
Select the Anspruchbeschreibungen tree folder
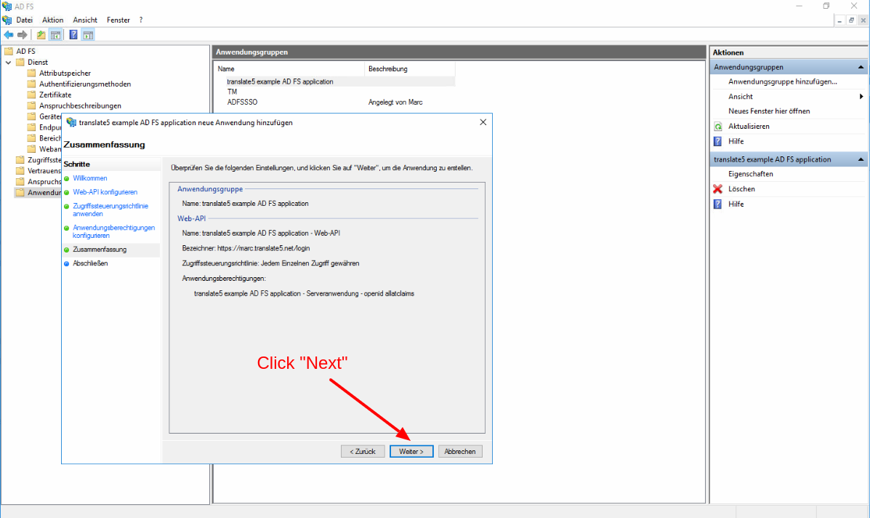[x=80, y=105]
